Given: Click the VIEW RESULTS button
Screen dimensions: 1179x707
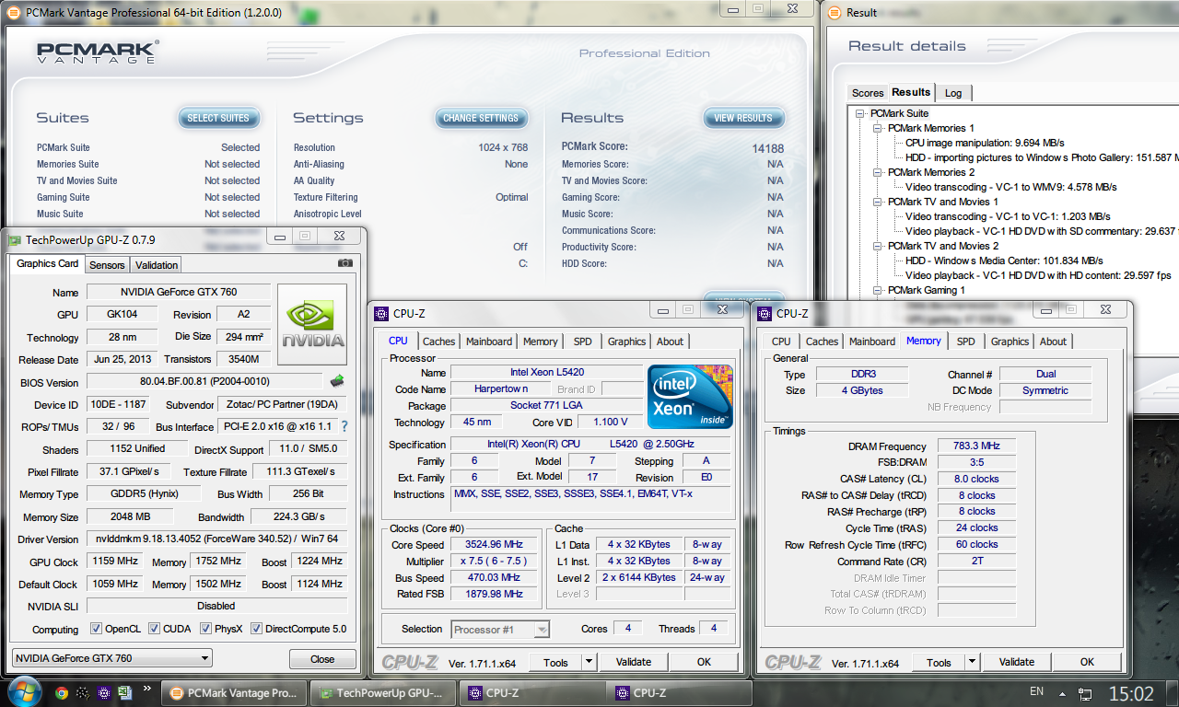Looking at the screenshot, I should pos(743,118).
